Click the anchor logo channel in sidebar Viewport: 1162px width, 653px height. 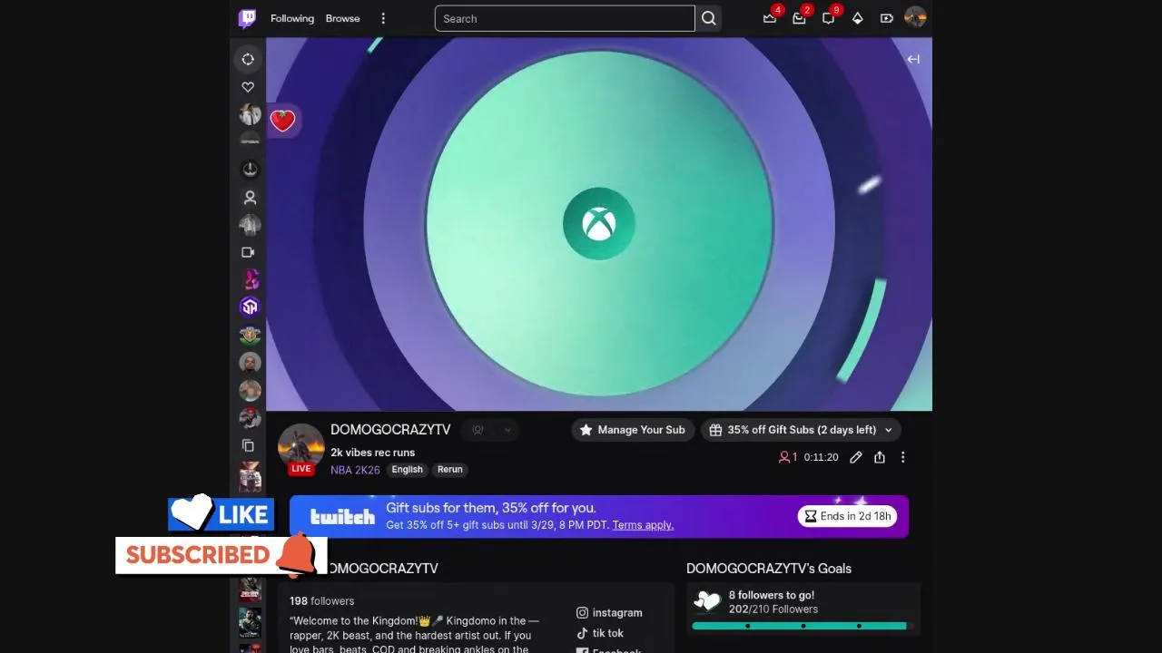point(250,170)
